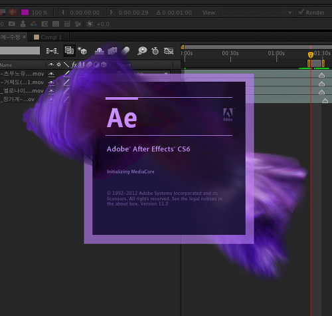Viewport: 332px width, 316px height.
Task: Click the timeline layer search field
Action: (20, 51)
